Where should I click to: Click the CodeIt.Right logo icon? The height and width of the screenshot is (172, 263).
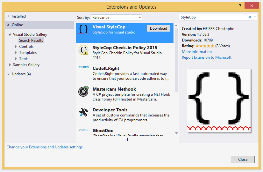83,67
